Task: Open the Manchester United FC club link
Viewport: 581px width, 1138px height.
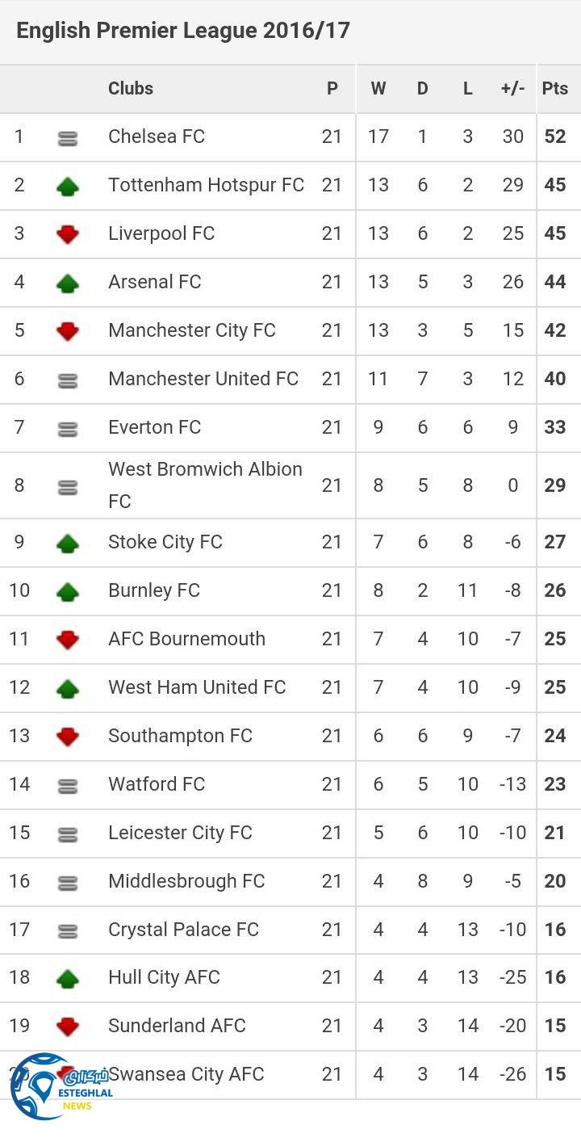Action: 203,379
